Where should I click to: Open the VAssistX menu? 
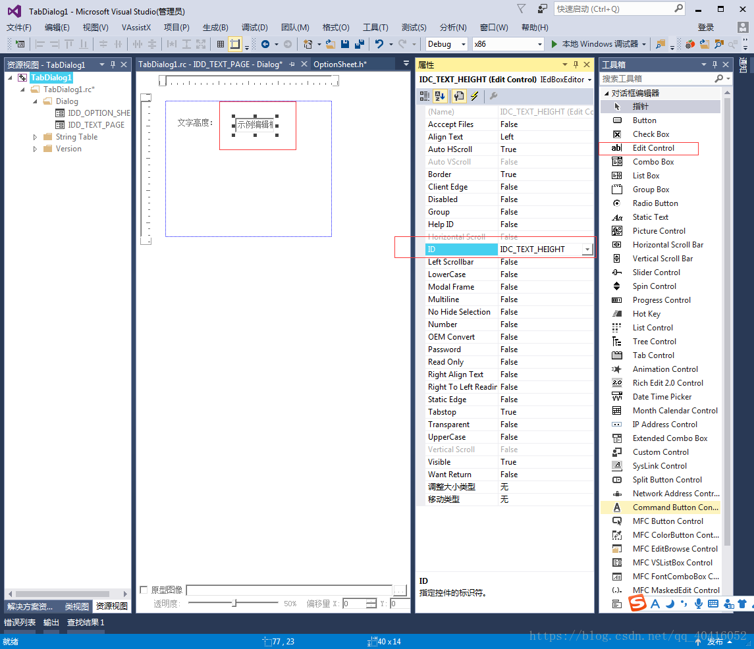(x=136, y=28)
